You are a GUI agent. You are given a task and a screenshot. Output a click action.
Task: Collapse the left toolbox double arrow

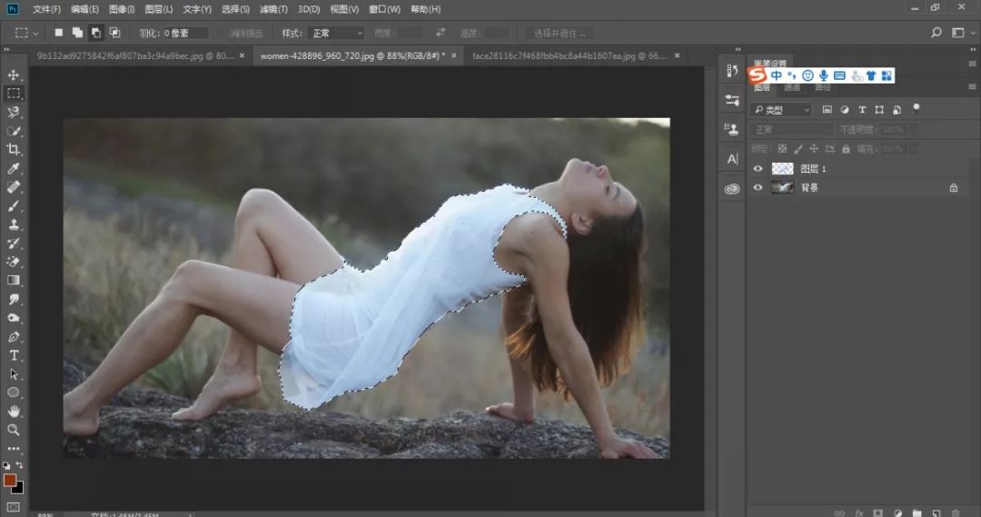tap(7, 49)
